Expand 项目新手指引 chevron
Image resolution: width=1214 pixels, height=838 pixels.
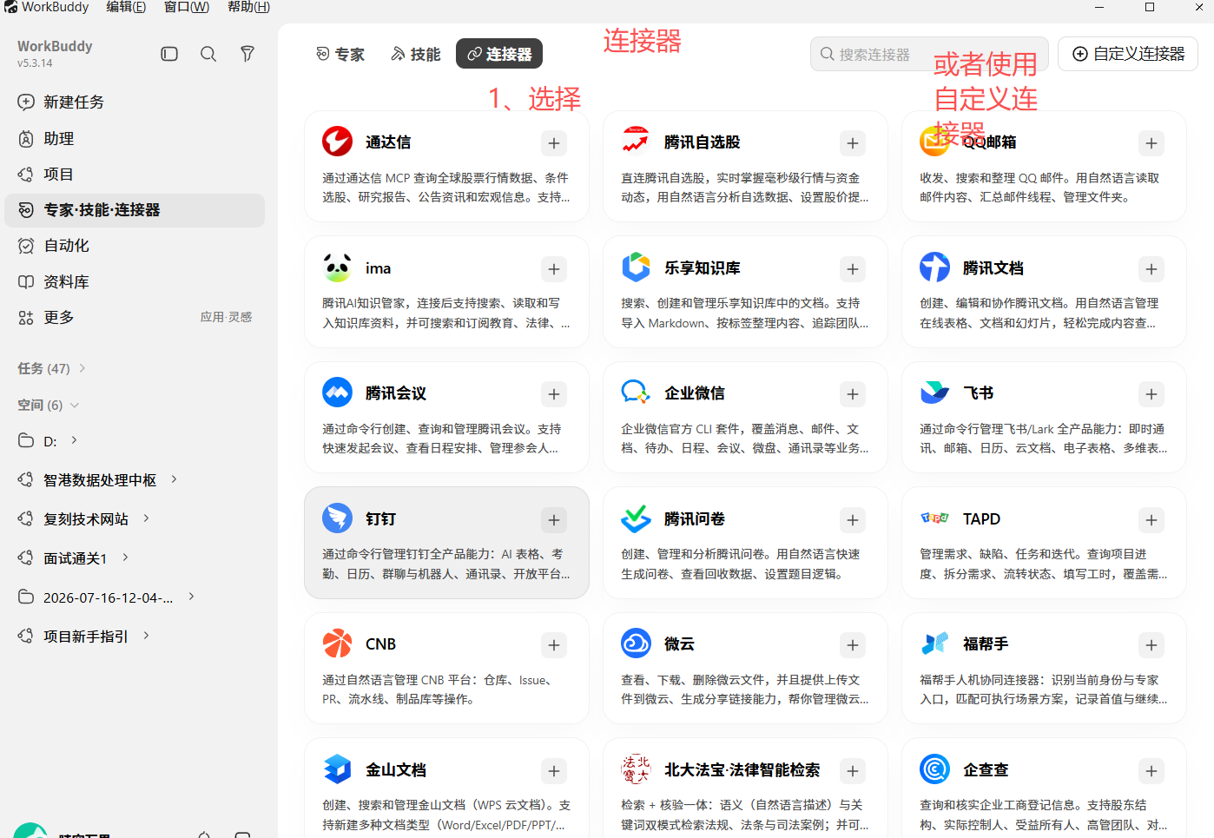point(146,636)
